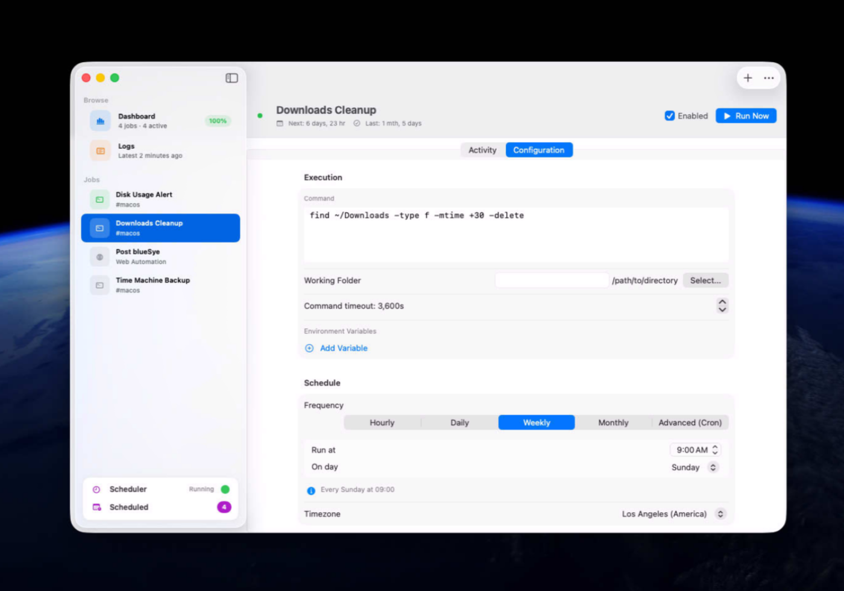Click the Working Folder path field
The image size is (844, 591).
[552, 280]
